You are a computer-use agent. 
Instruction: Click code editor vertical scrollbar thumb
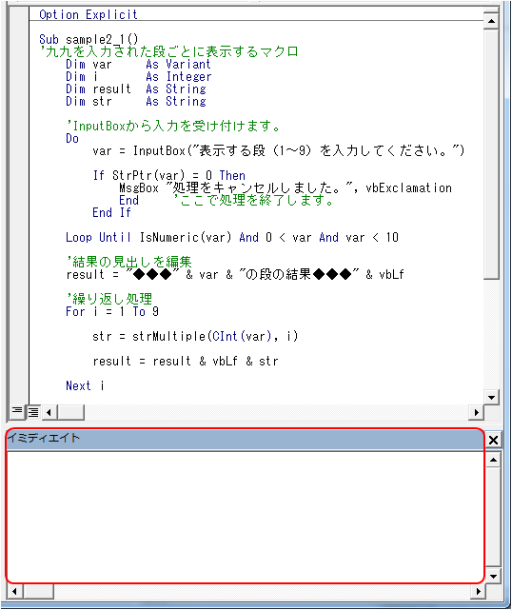click(491, 154)
